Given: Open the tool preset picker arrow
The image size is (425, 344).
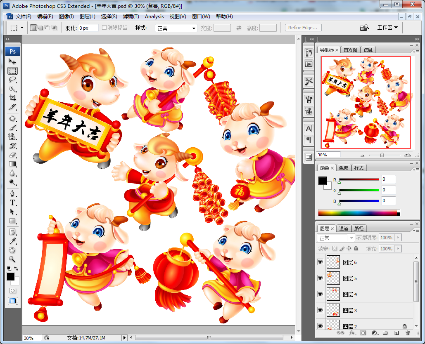Looking at the screenshot, I should click(x=22, y=28).
